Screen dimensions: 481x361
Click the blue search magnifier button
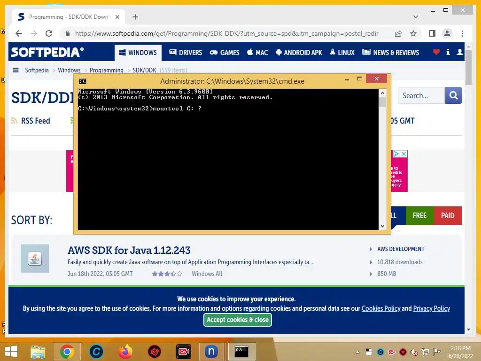(453, 95)
